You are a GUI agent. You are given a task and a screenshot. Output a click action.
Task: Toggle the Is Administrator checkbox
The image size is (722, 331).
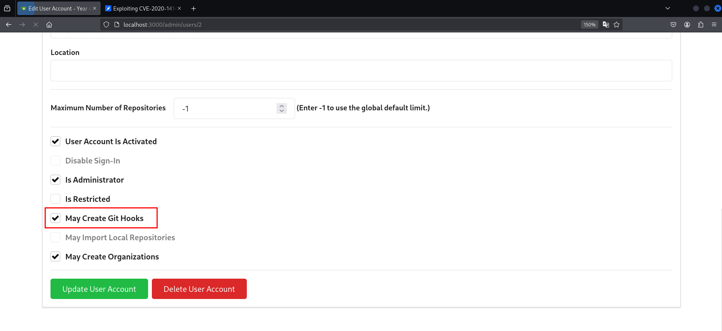coord(55,180)
